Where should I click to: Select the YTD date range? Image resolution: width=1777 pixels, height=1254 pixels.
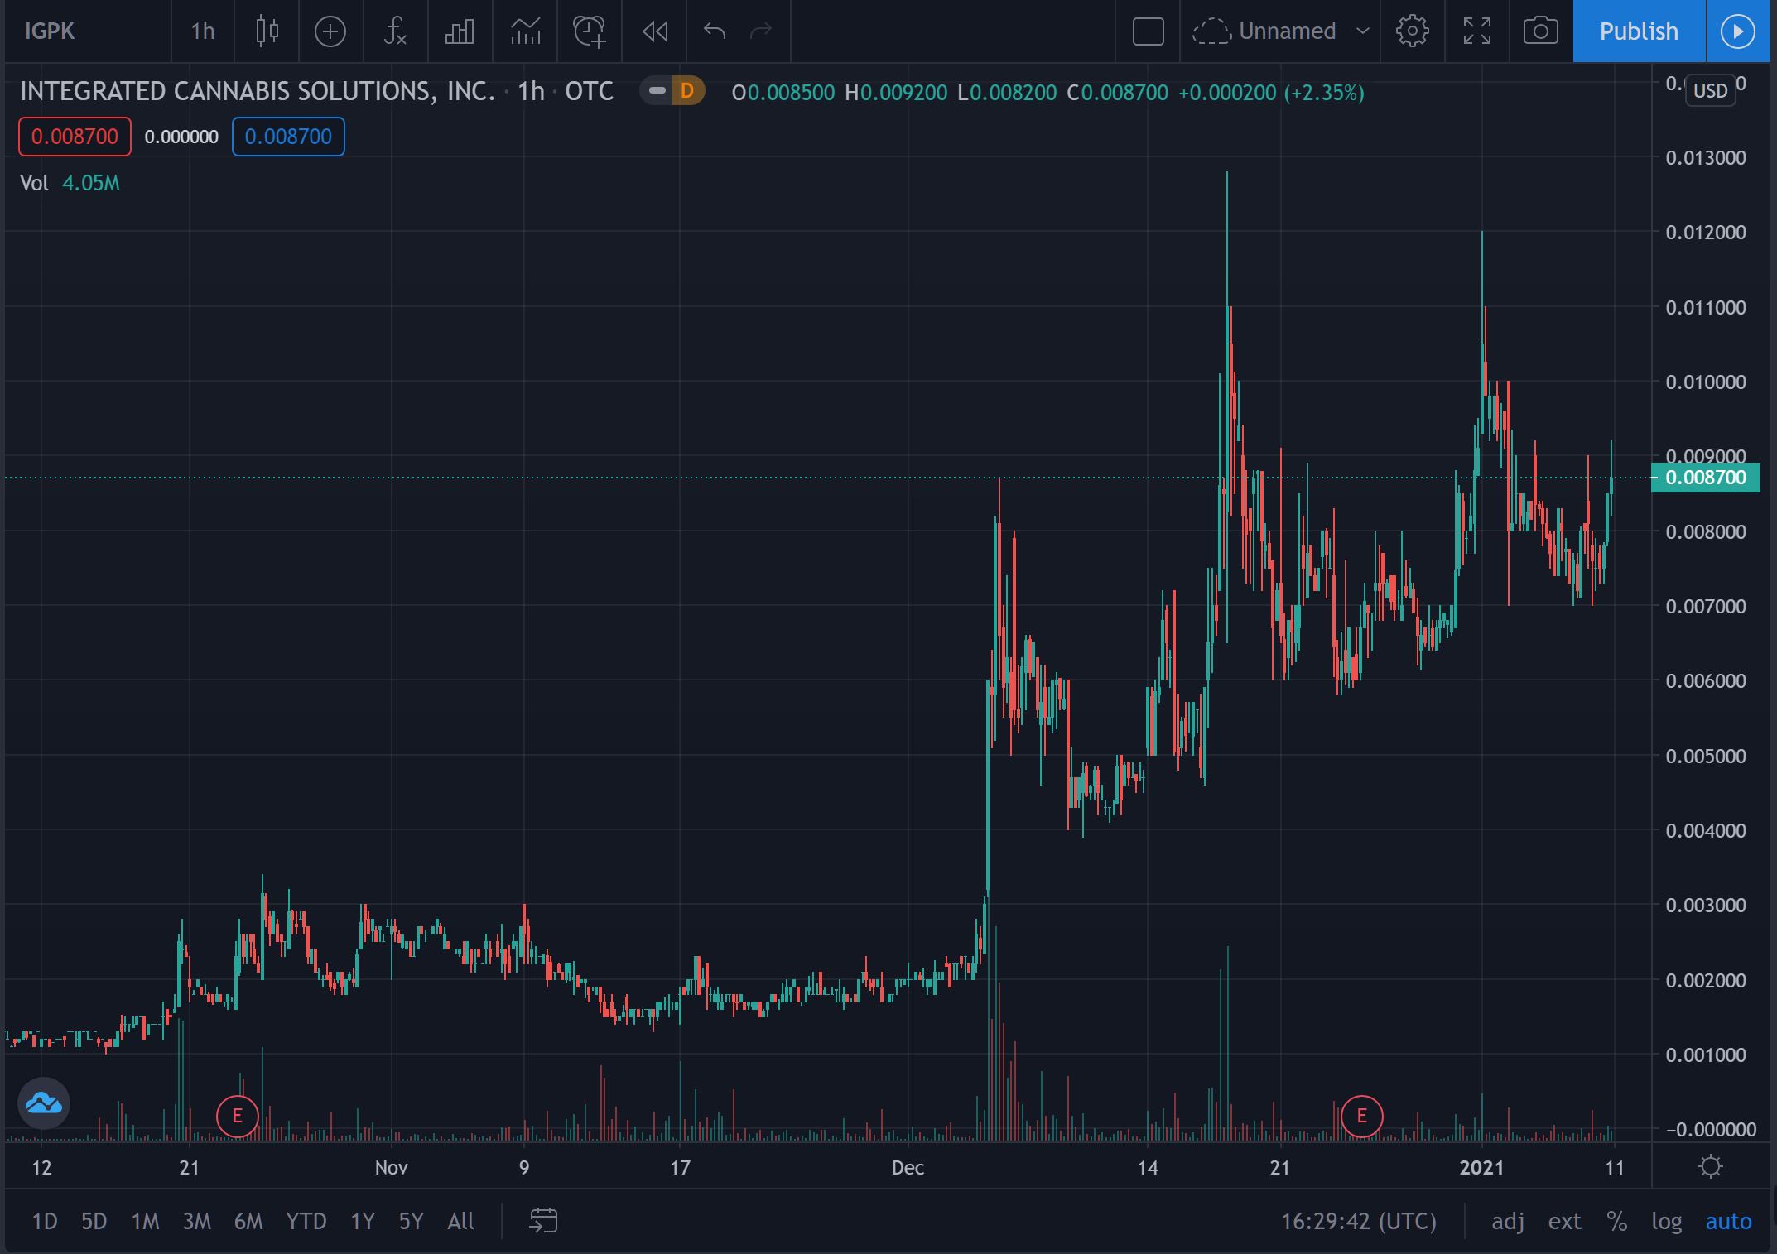[306, 1222]
